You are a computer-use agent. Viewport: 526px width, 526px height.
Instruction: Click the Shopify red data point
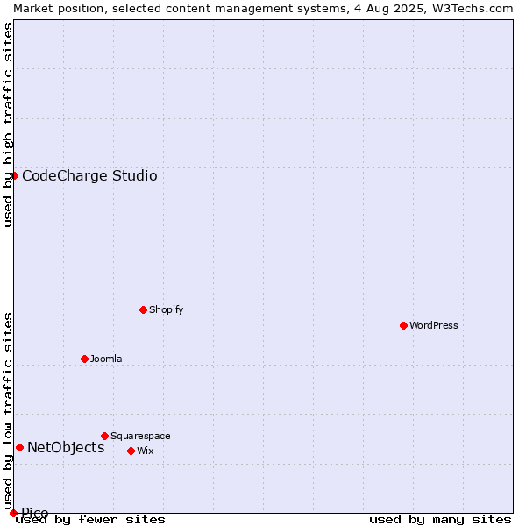(x=143, y=310)
